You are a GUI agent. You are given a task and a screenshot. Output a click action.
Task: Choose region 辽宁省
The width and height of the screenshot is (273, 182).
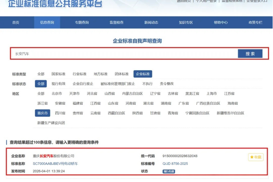click(x=155, y=93)
